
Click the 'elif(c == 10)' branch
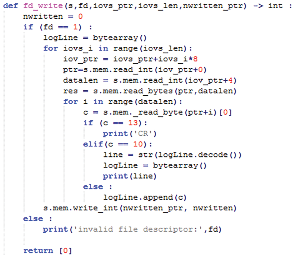click(117, 145)
